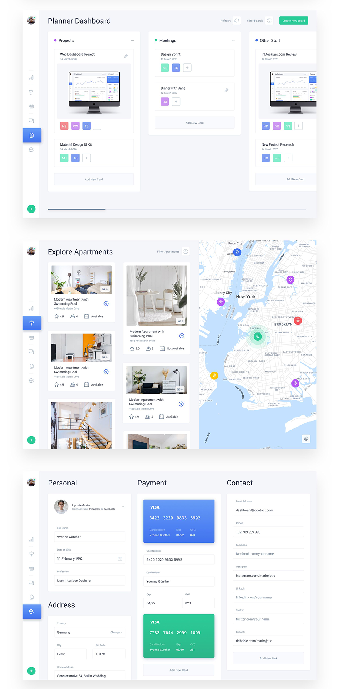
Task: Open the settings gear sidebar tab
Action: [x=31, y=612]
